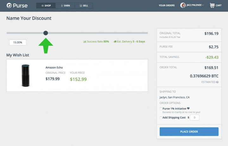Click the Purse logo icon
Image resolution: width=228 pixels, height=146 pixels.
click(x=9, y=5)
